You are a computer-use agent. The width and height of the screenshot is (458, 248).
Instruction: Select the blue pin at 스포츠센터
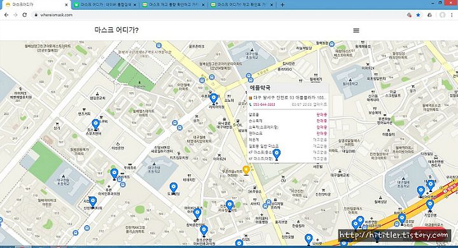tap(95, 124)
